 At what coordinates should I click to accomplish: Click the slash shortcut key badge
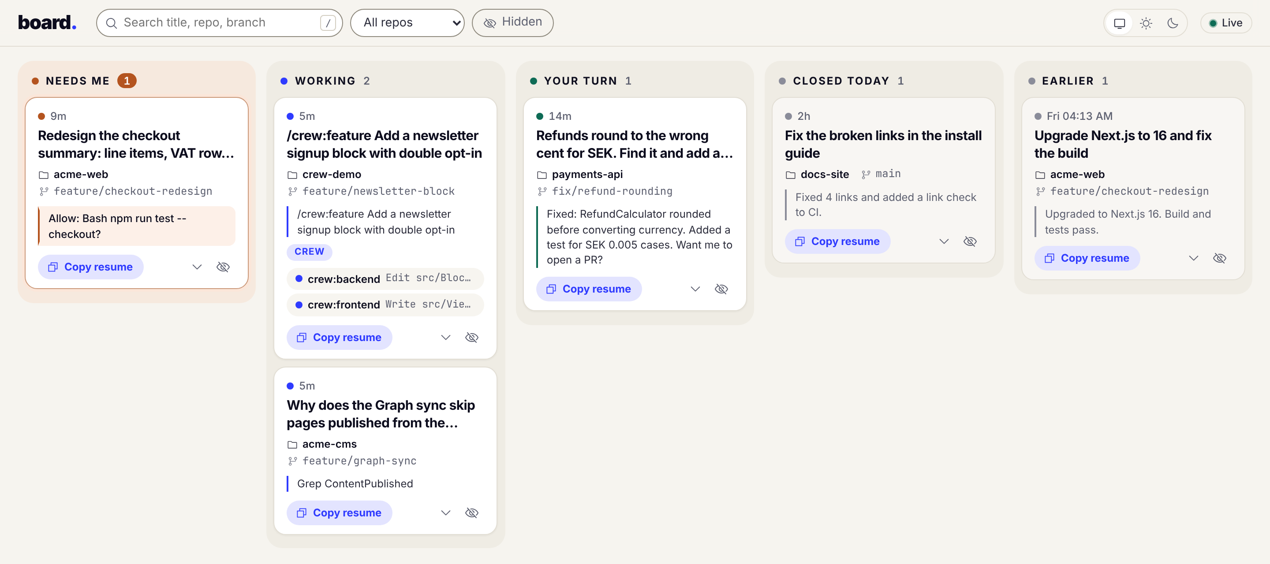click(328, 22)
